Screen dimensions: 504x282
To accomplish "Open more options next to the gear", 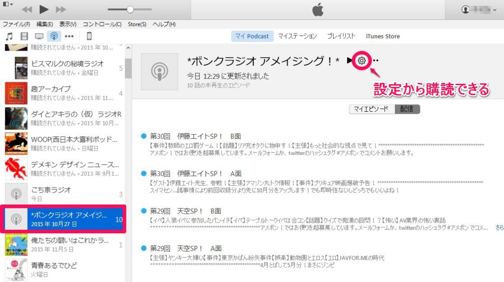I will click(x=376, y=61).
